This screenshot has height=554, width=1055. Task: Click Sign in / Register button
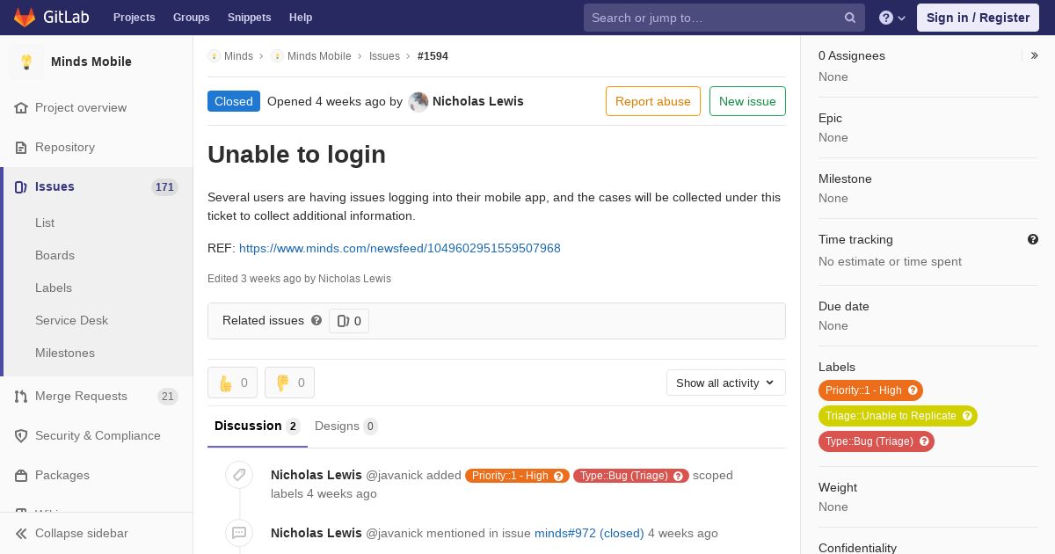click(978, 18)
